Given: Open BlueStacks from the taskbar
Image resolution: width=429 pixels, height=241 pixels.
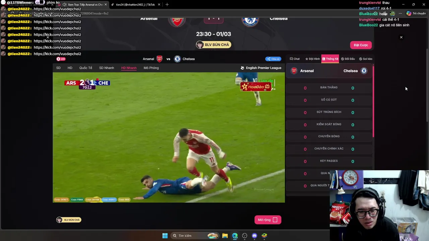Looking at the screenshot, I should [x=264, y=236].
